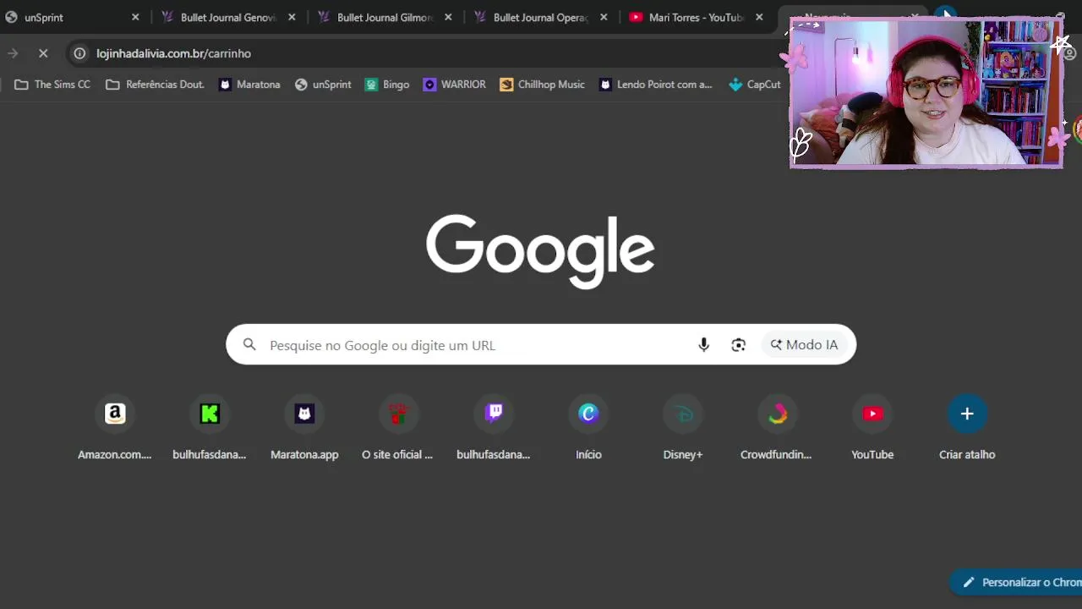Close the unSprint tab

coord(135,17)
